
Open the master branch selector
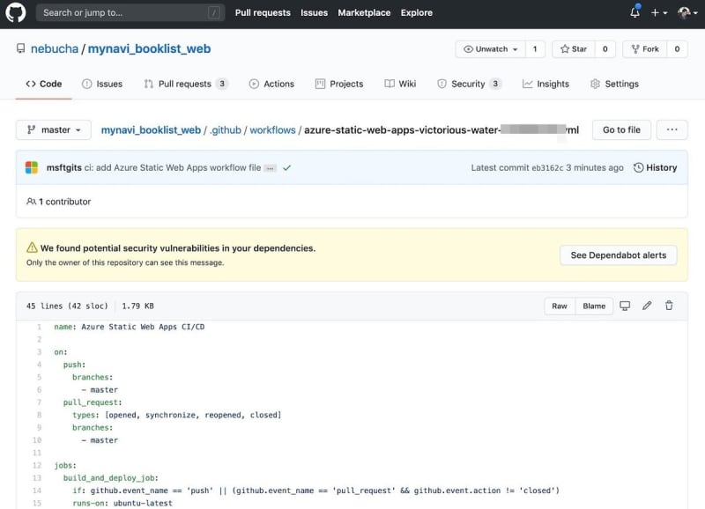point(54,129)
